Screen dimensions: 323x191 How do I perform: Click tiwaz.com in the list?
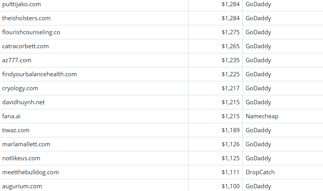pos(16,130)
